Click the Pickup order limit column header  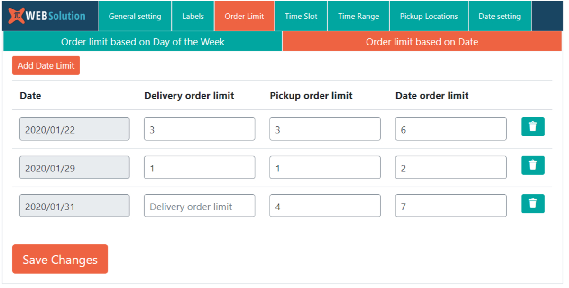(x=311, y=96)
